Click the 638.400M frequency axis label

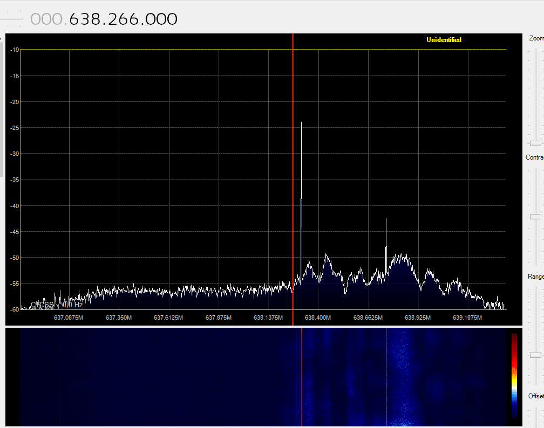(318, 318)
